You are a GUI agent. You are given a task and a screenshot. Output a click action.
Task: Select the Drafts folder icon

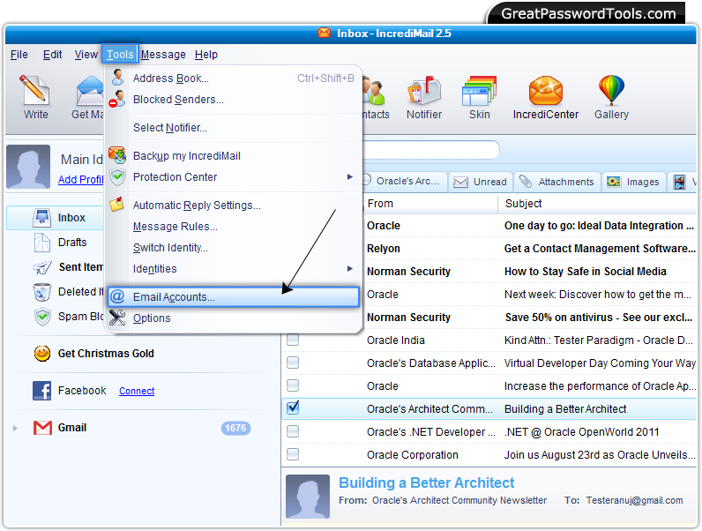(x=41, y=243)
